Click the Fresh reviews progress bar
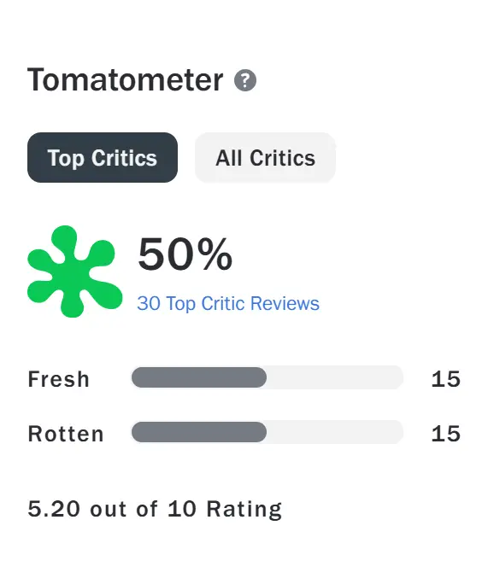488x584 pixels. click(268, 377)
